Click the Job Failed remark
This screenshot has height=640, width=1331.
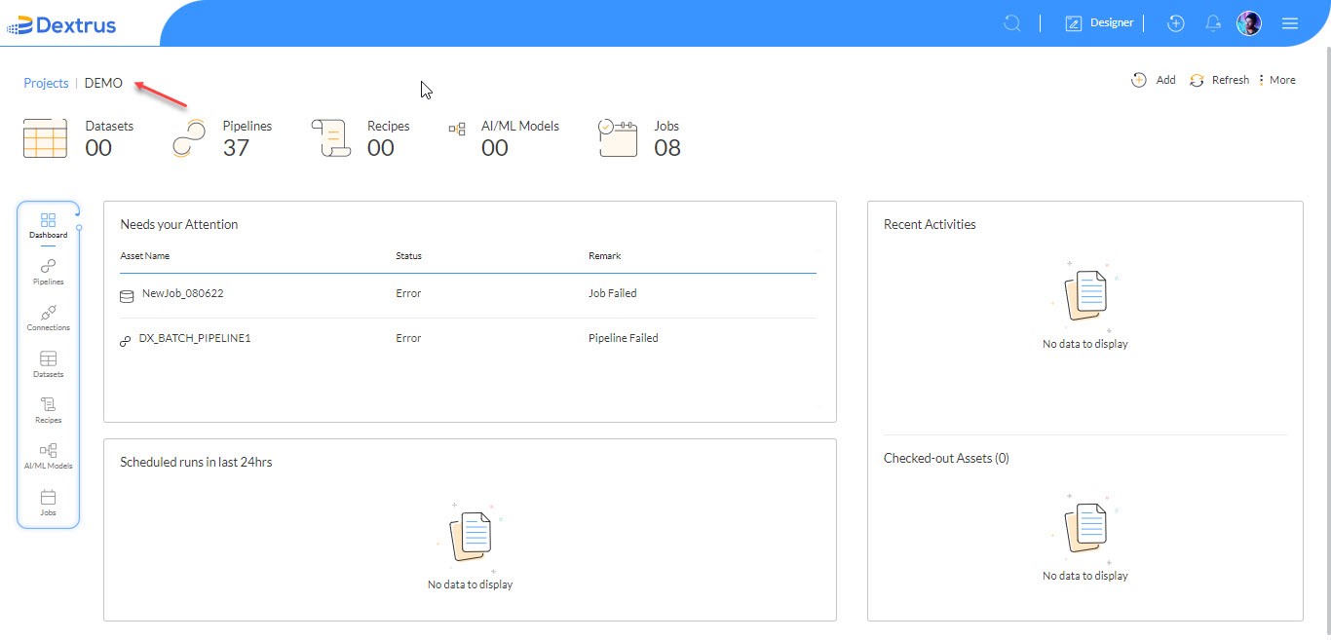click(612, 293)
